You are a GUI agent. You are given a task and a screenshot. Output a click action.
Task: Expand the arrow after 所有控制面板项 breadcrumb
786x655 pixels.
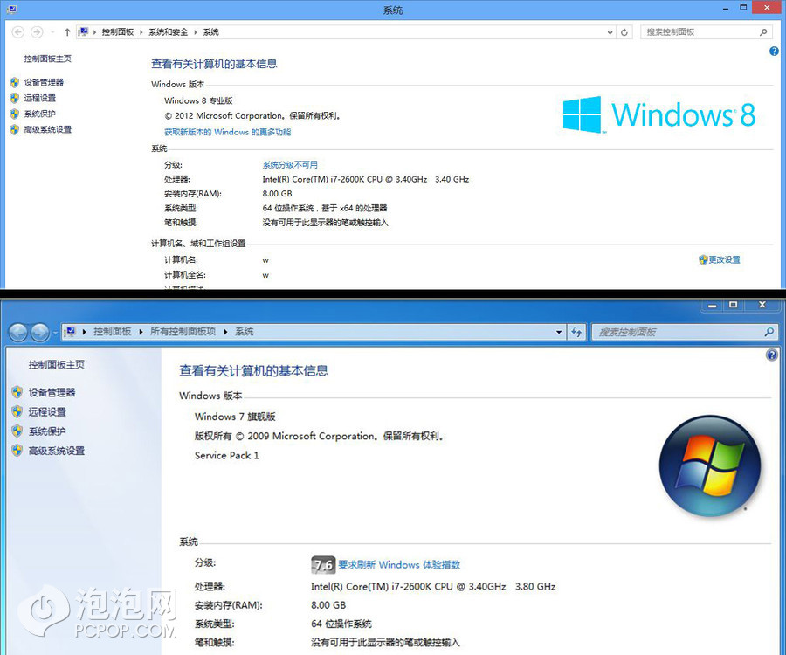225,332
